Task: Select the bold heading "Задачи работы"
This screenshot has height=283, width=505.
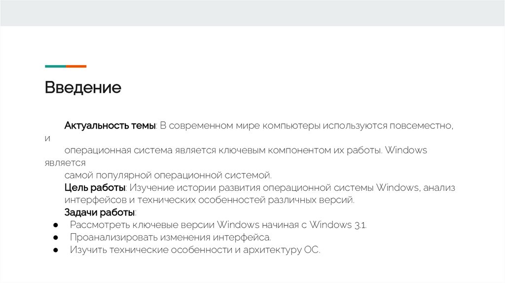Action: pos(100,212)
